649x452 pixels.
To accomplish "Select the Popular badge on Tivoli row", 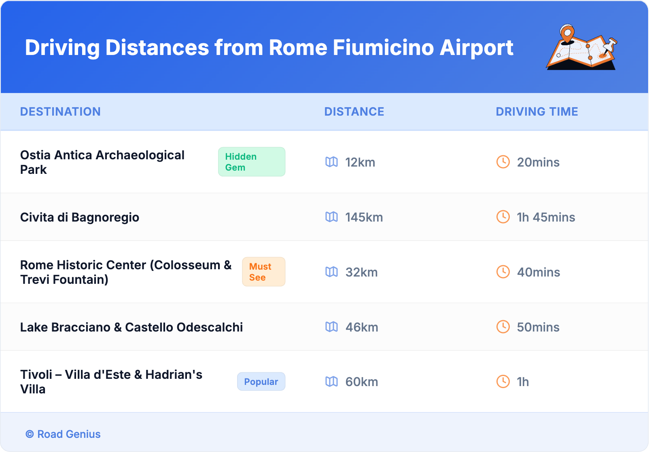I will pos(261,382).
